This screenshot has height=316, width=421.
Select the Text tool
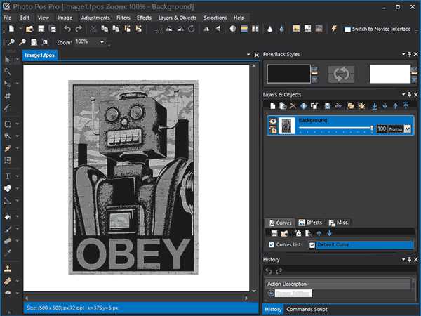[8, 176]
